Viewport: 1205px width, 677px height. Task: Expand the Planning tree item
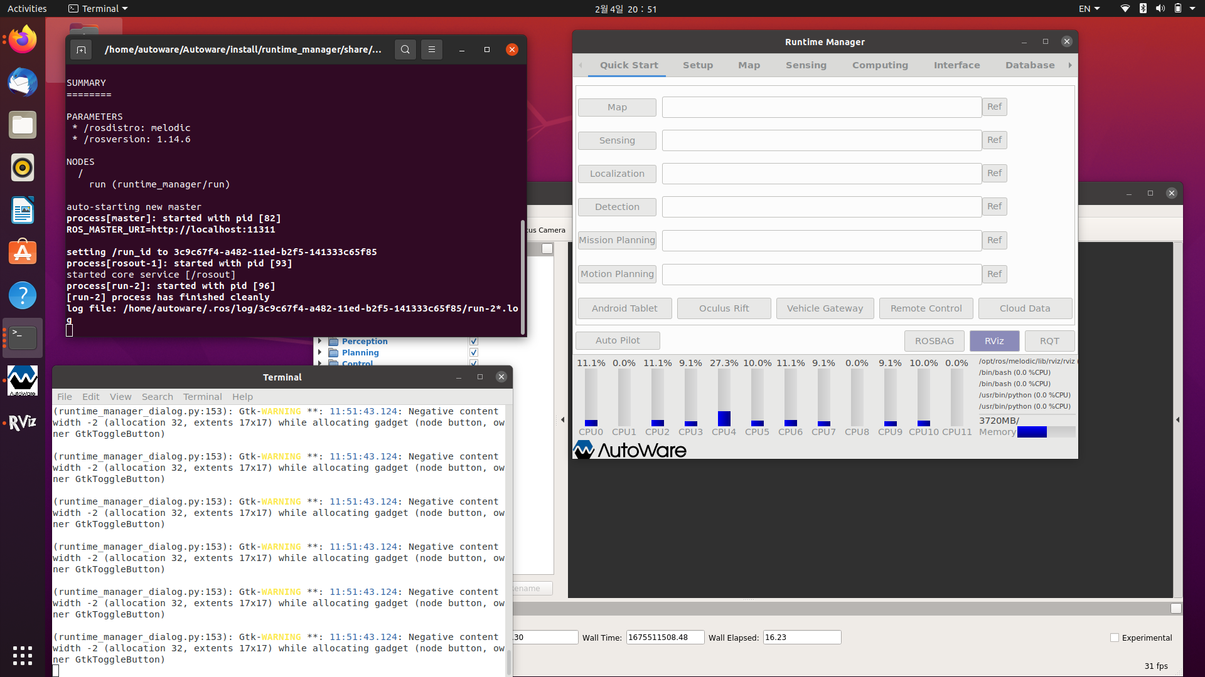click(320, 353)
